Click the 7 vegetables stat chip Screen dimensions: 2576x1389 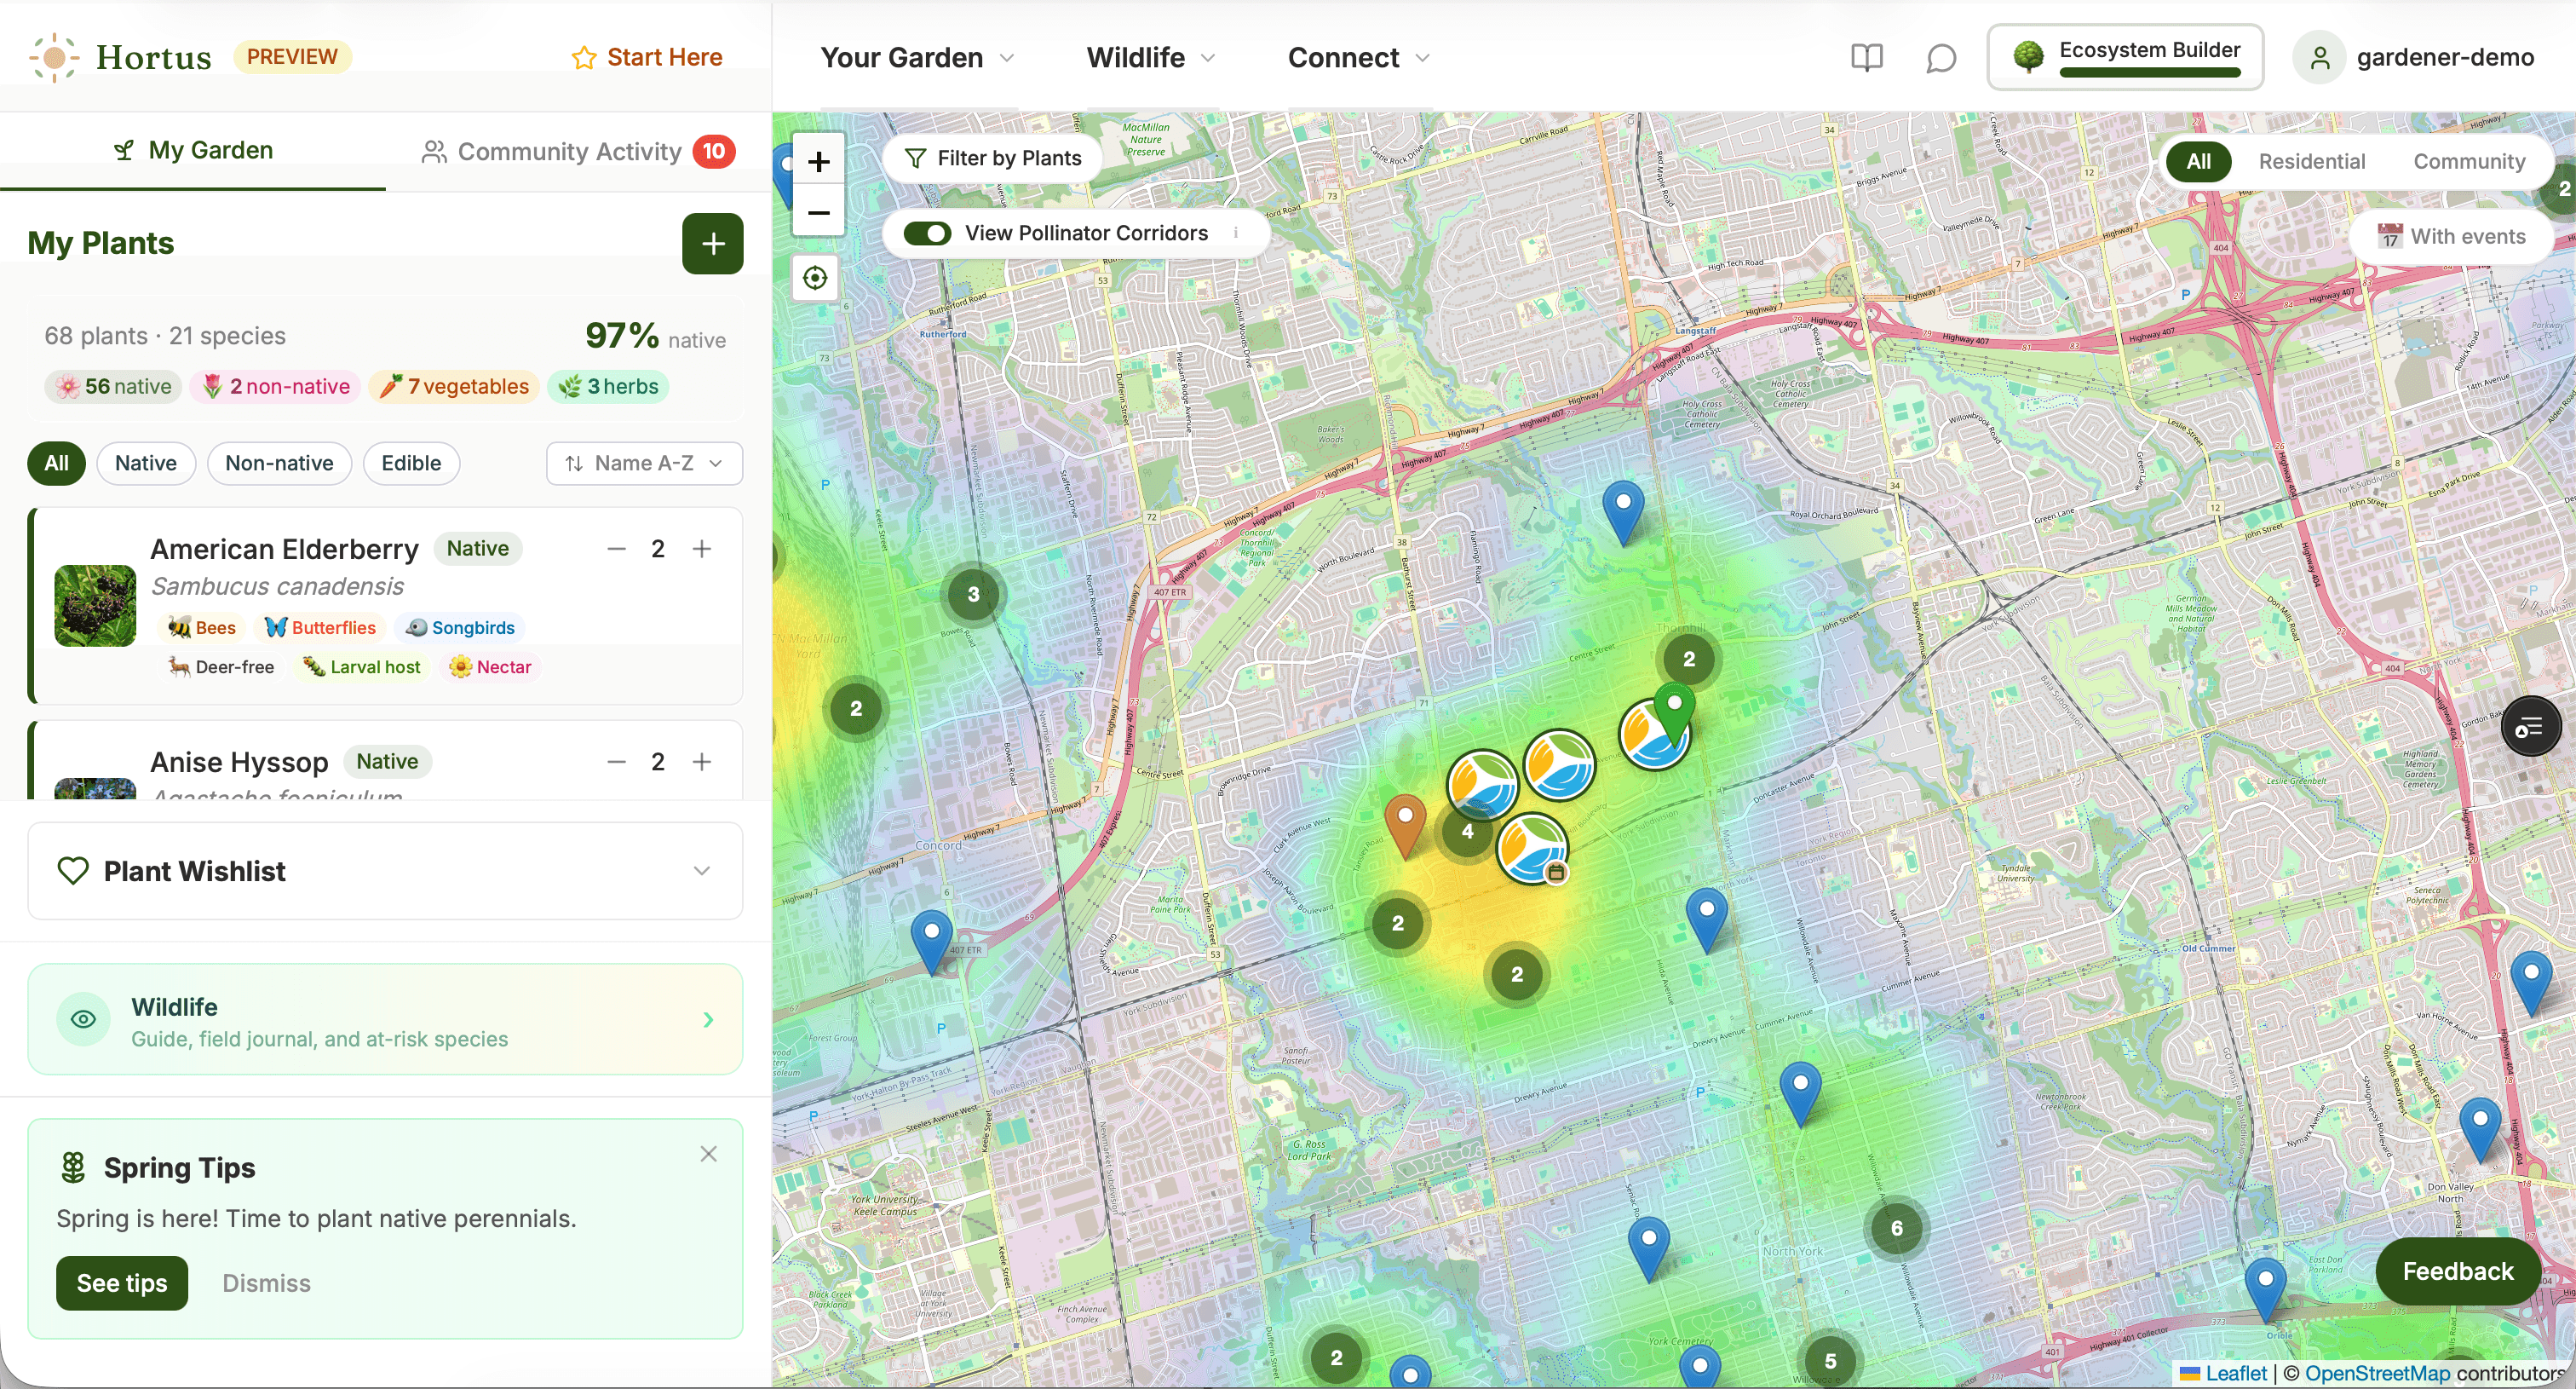(x=454, y=386)
